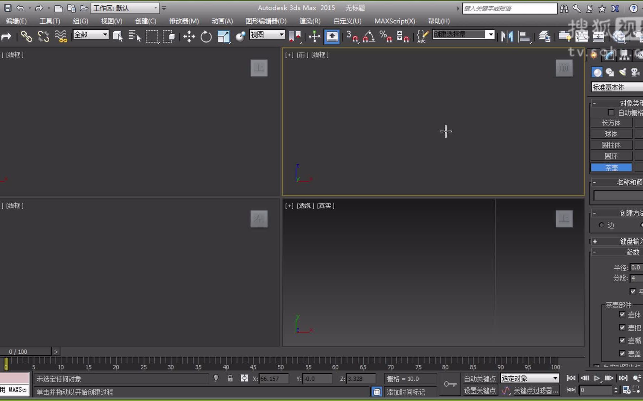Click the Select and Link chain icon

26,36
